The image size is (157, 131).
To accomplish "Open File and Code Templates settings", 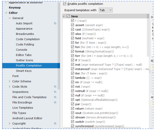I will pos(29,97).
